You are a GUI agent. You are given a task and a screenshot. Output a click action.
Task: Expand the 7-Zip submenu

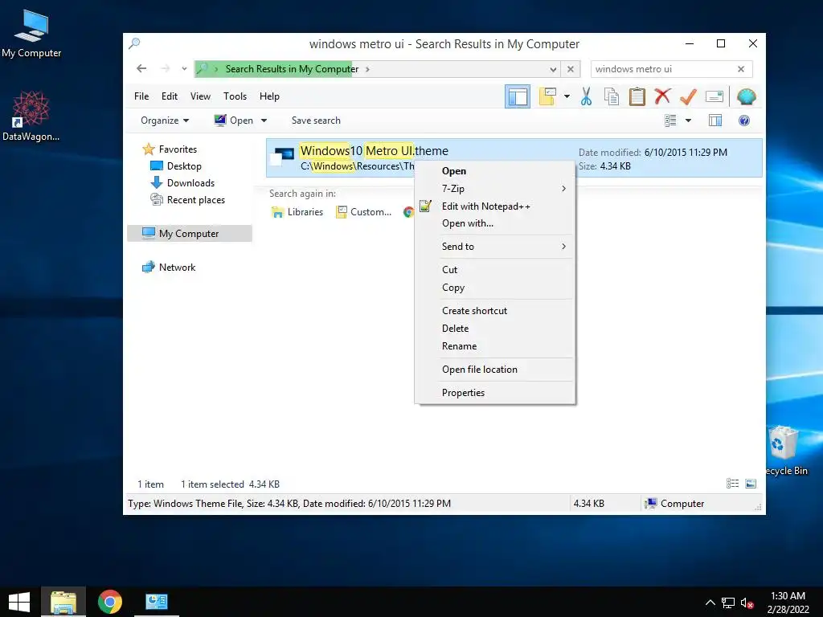pos(494,188)
